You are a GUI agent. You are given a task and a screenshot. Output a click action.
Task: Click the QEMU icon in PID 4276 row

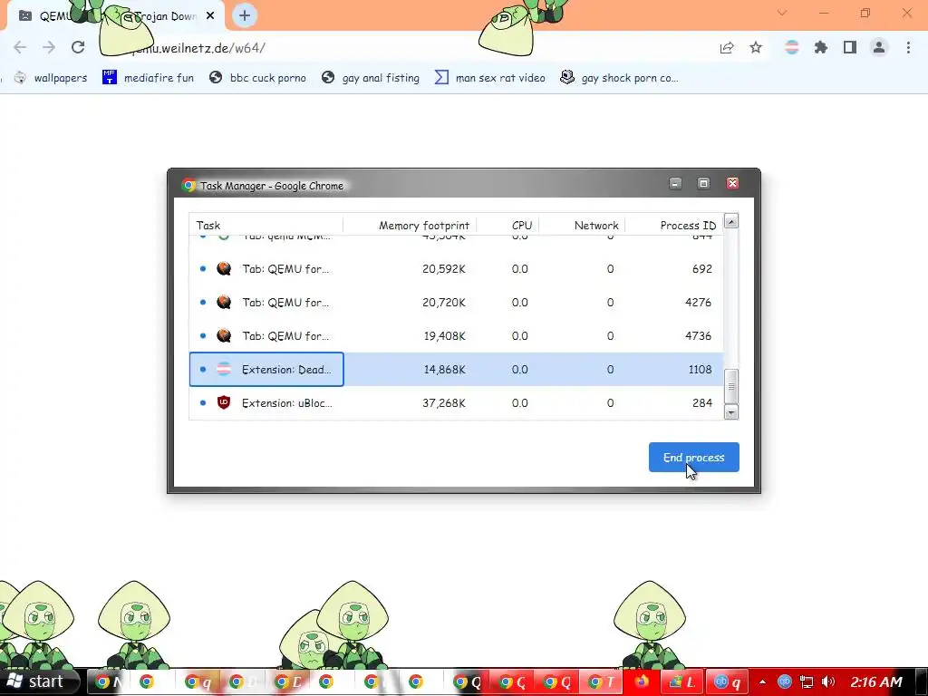(x=224, y=303)
